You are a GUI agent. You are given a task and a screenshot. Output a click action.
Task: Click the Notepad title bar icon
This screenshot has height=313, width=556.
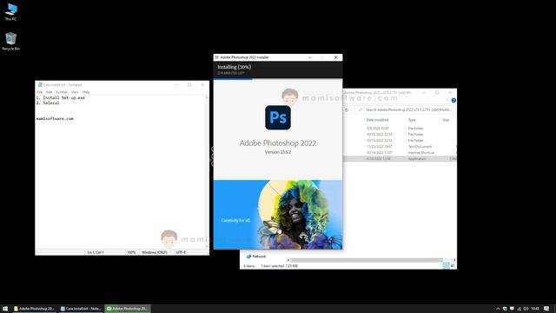click(x=40, y=85)
